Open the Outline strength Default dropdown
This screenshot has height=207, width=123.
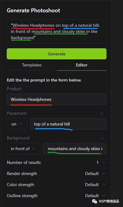(x=95, y=196)
